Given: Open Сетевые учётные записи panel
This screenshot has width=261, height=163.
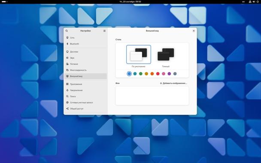Looking at the screenshot, I should point(86,102).
